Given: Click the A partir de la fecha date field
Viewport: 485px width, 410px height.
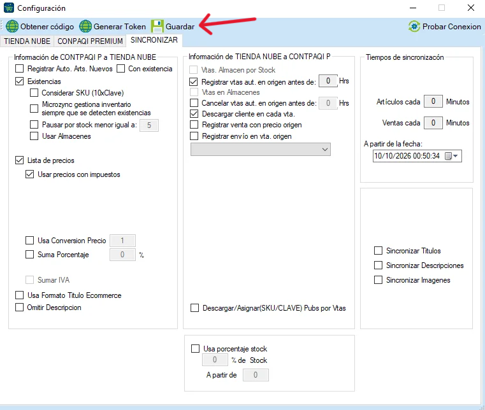Looking at the screenshot, I should coord(417,156).
